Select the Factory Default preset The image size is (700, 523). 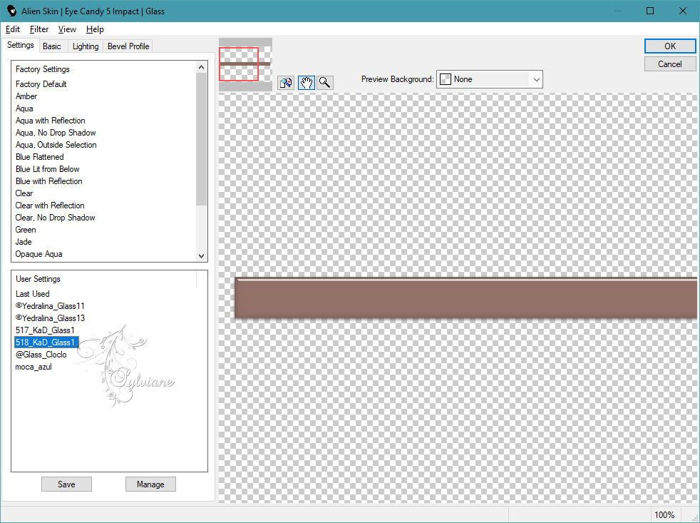[41, 84]
